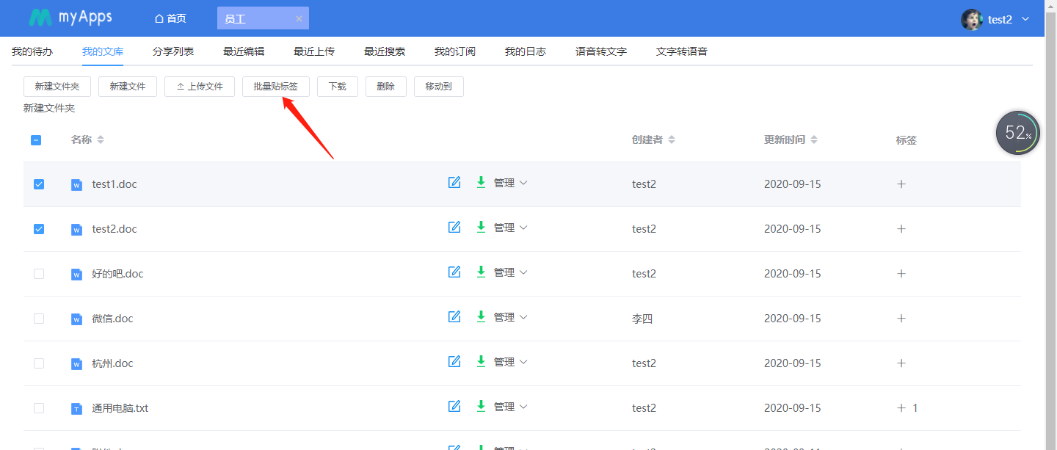Switch to 我的文库 tab
Image resolution: width=1057 pixels, height=450 pixels.
(103, 51)
